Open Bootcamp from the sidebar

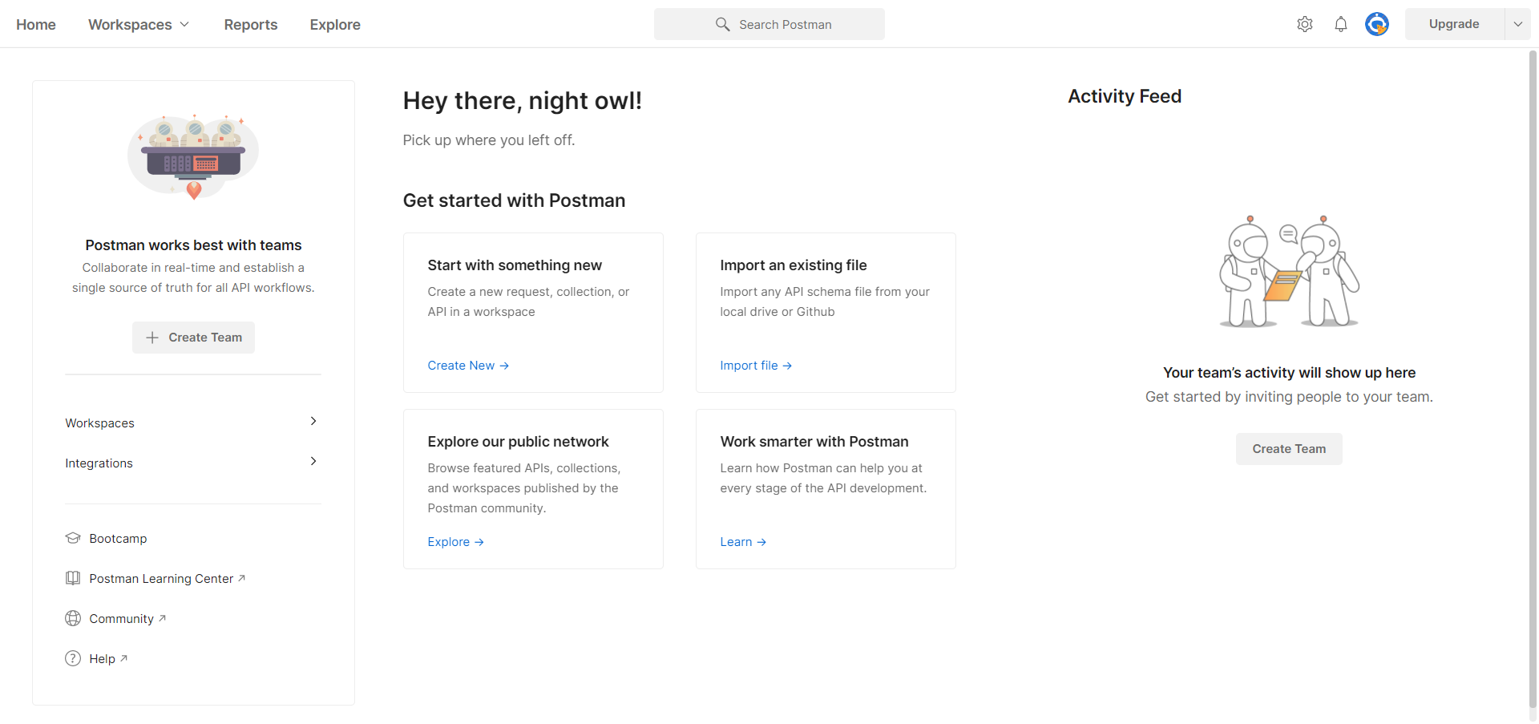point(118,538)
